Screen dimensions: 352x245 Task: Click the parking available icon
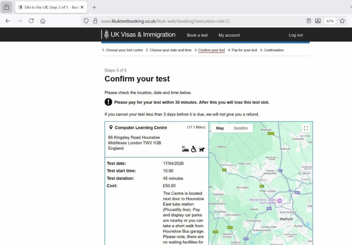click(x=185, y=149)
